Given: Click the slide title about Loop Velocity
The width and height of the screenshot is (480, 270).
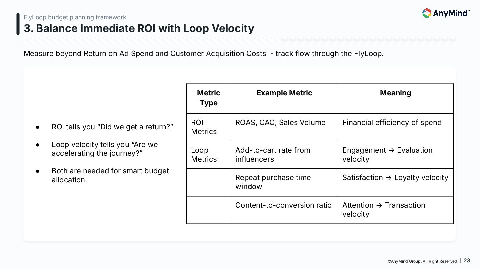Looking at the screenshot, I should coord(139,28).
